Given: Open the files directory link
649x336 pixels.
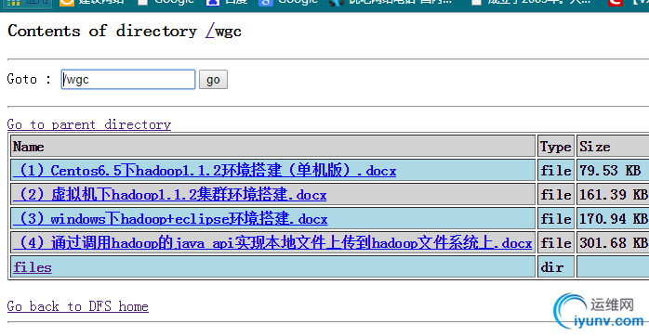Looking at the screenshot, I should pyautogui.click(x=33, y=267).
